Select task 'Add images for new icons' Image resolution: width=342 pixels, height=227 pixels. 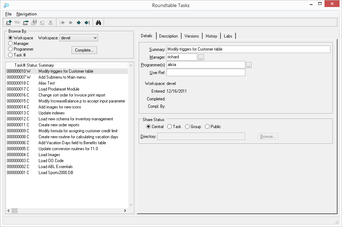pos(67,107)
